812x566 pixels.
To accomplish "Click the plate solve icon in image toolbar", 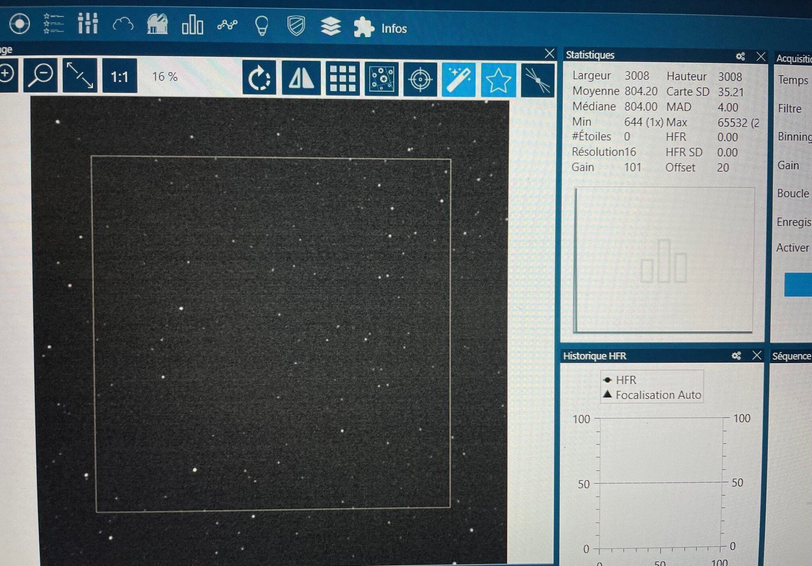I will 537,80.
